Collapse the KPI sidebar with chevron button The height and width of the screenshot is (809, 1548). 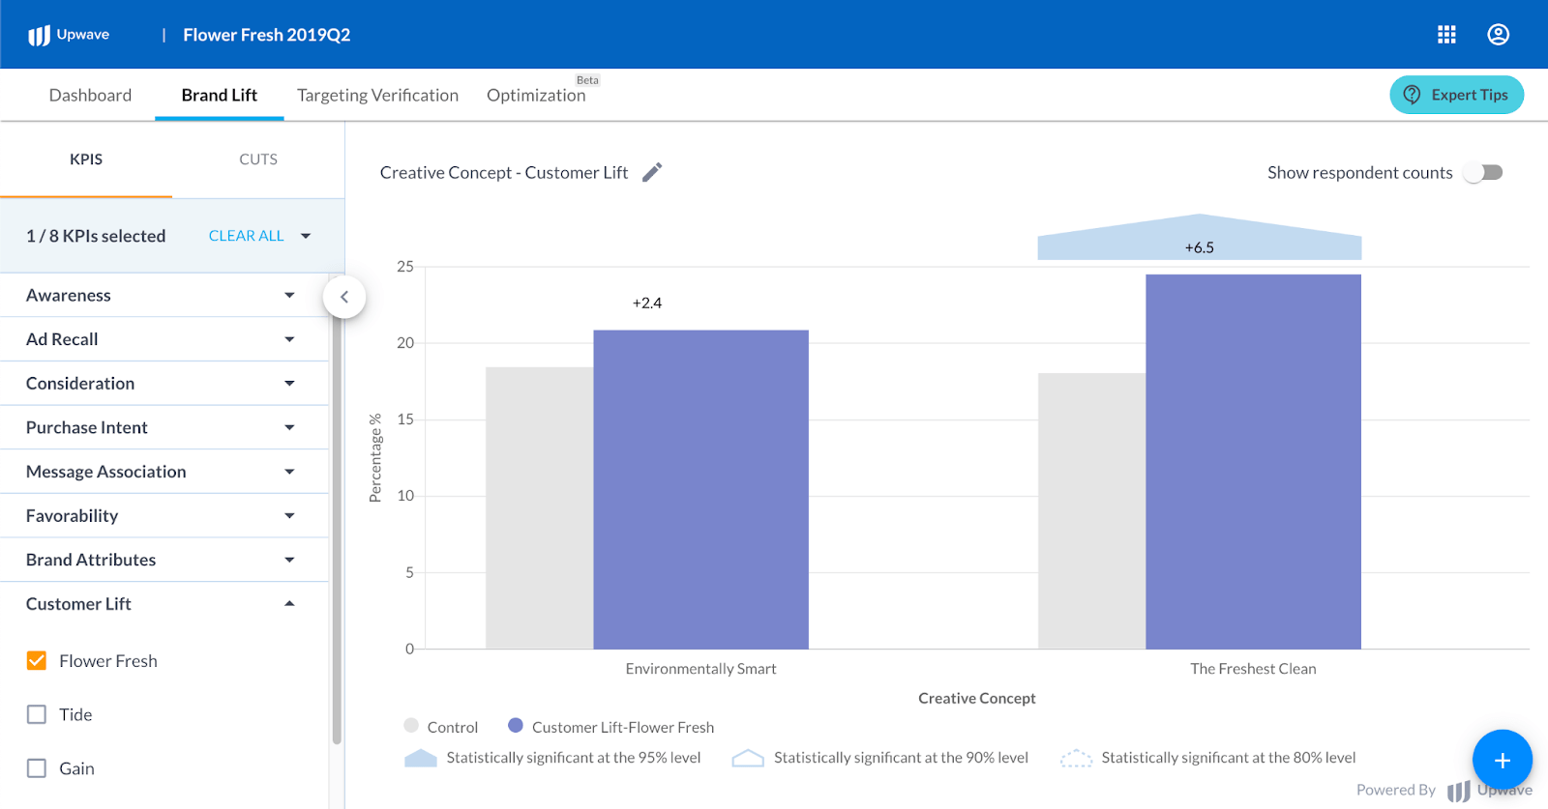[344, 297]
